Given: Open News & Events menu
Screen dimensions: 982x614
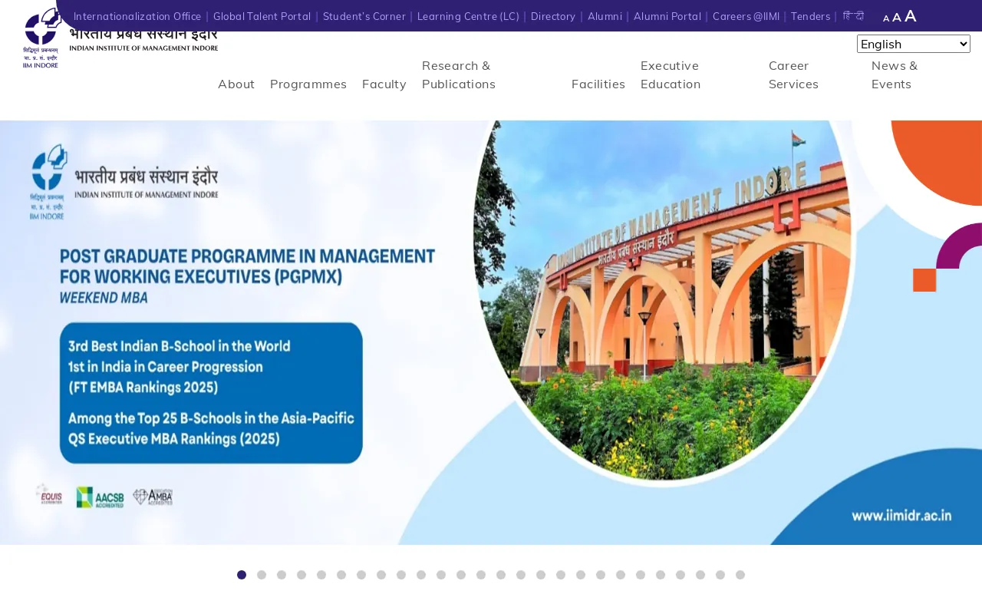Looking at the screenshot, I should tap(895, 74).
